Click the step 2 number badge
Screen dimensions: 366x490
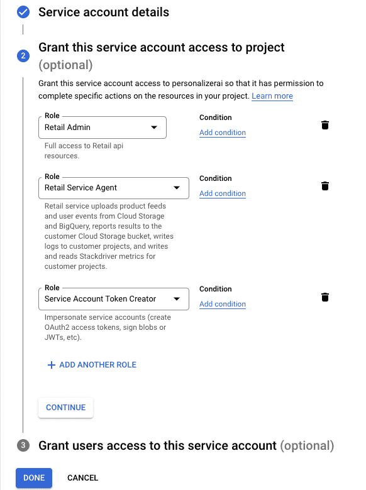[x=23, y=56]
